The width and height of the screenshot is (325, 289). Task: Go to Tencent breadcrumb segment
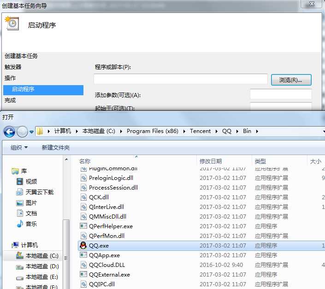(x=200, y=131)
